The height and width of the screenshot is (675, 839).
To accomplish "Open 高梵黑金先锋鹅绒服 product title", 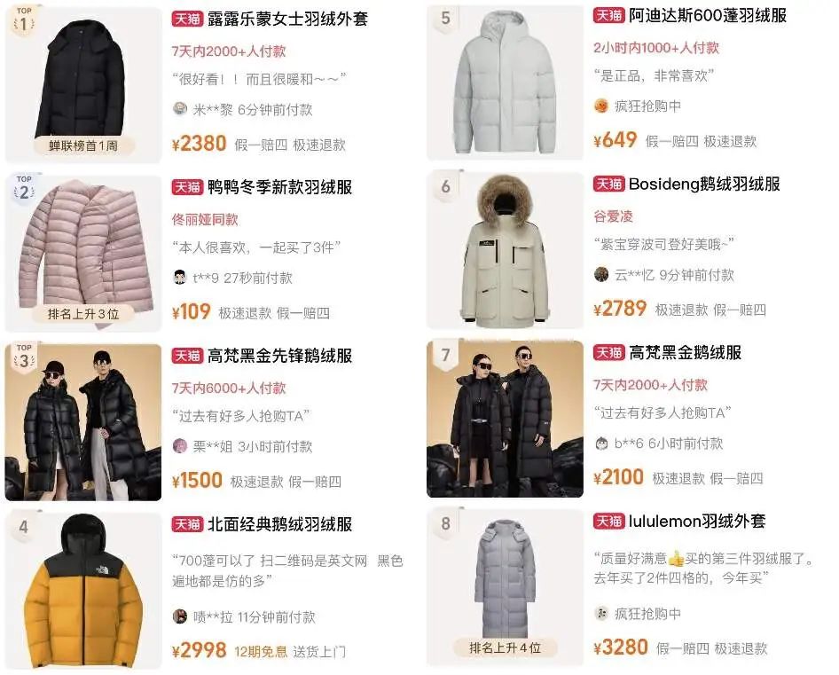I will [280, 356].
